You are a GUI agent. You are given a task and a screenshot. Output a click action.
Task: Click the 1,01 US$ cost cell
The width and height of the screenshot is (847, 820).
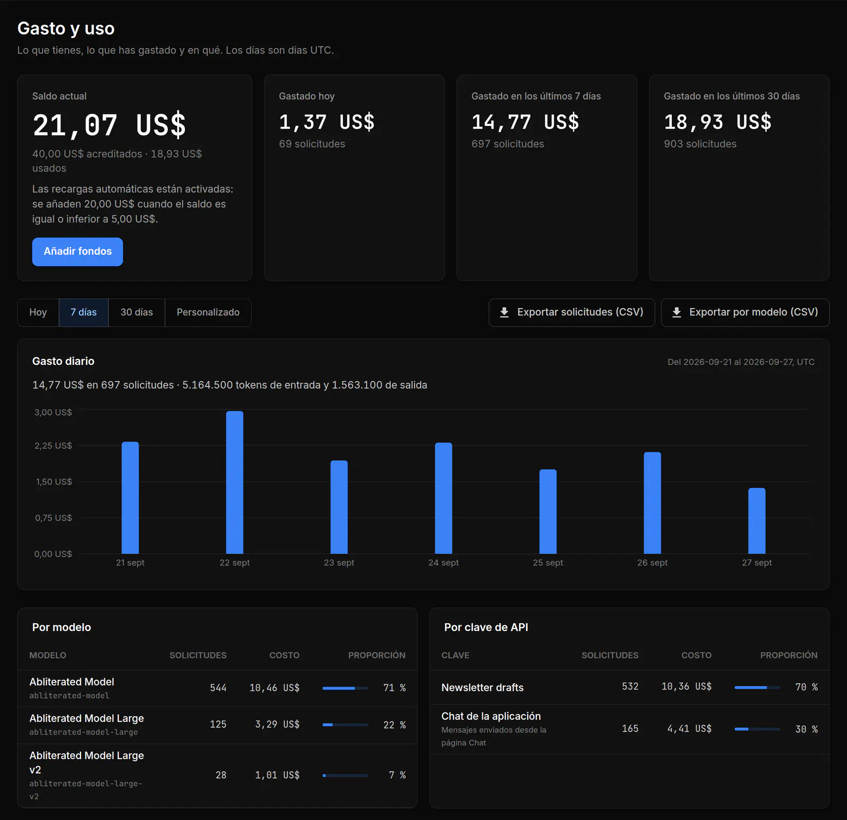coord(277,775)
